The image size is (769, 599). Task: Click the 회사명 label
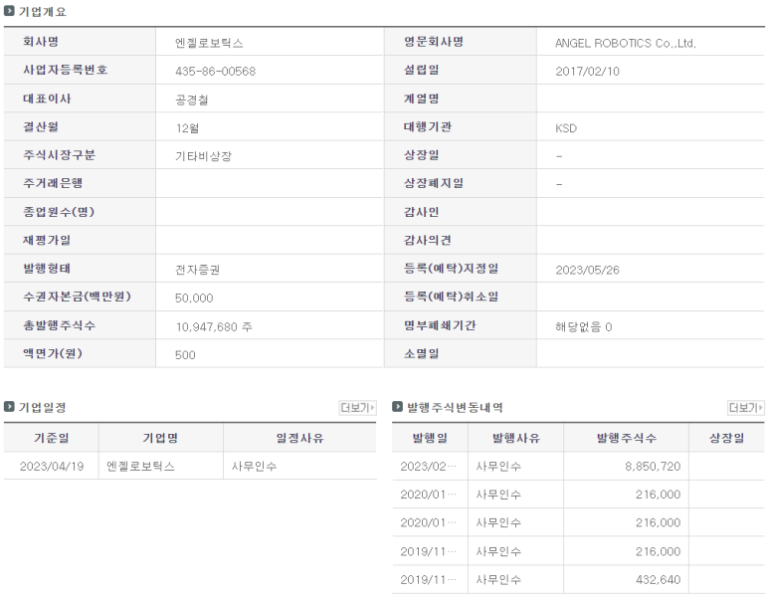[41, 42]
